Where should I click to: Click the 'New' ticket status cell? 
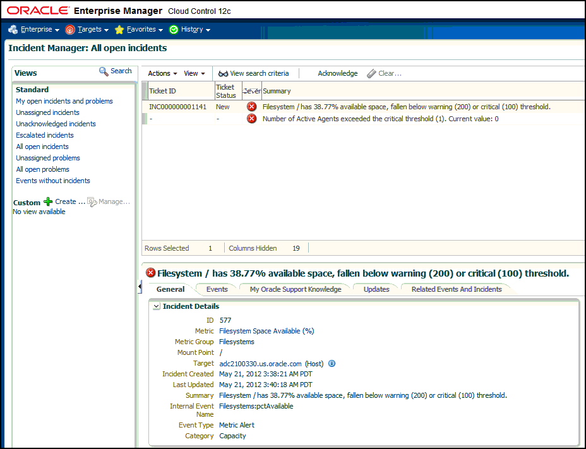(x=223, y=107)
